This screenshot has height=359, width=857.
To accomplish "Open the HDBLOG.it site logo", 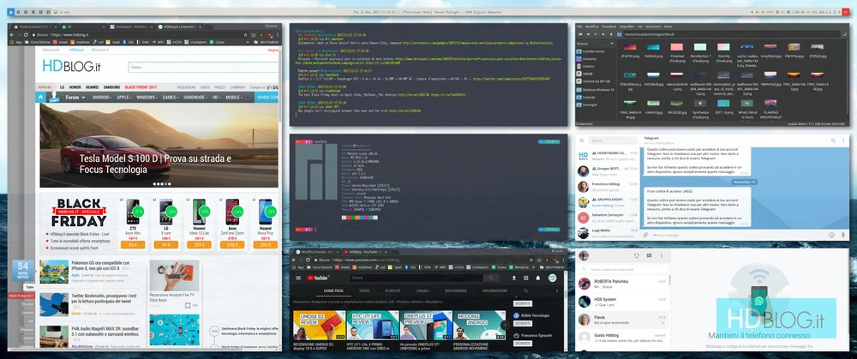I will pos(72,67).
